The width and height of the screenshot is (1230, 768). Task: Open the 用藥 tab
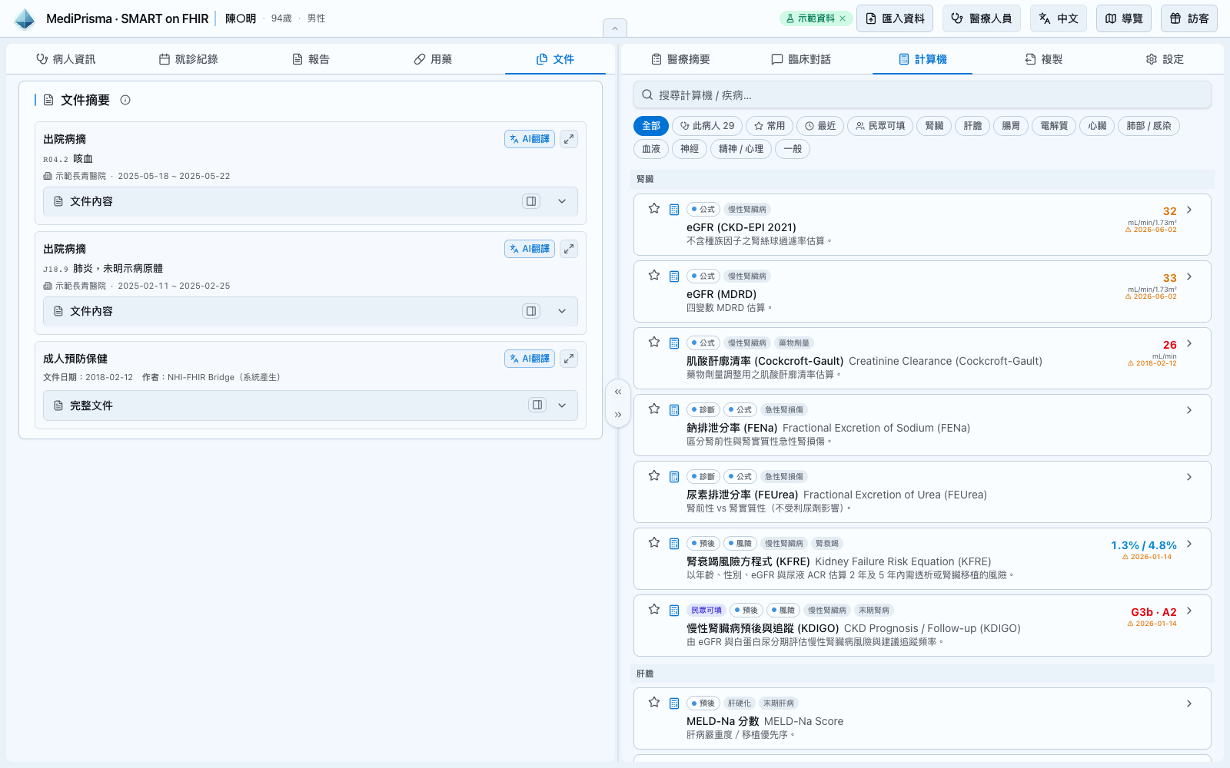click(x=433, y=59)
